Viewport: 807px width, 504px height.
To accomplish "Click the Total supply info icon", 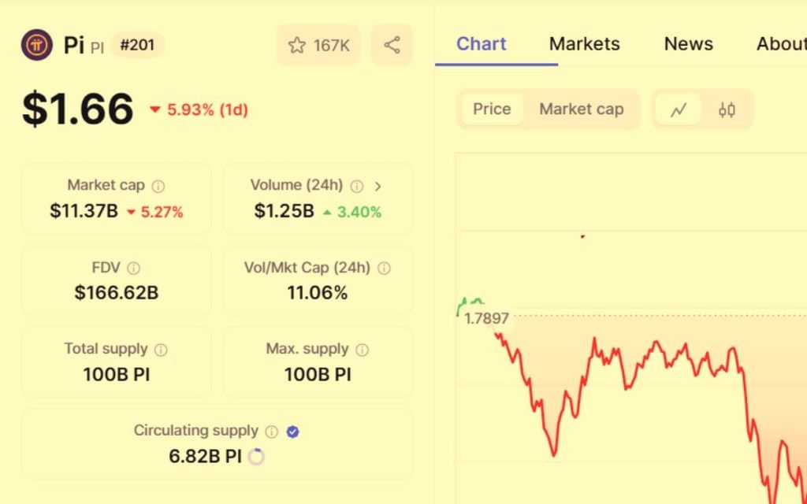I will [x=161, y=350].
